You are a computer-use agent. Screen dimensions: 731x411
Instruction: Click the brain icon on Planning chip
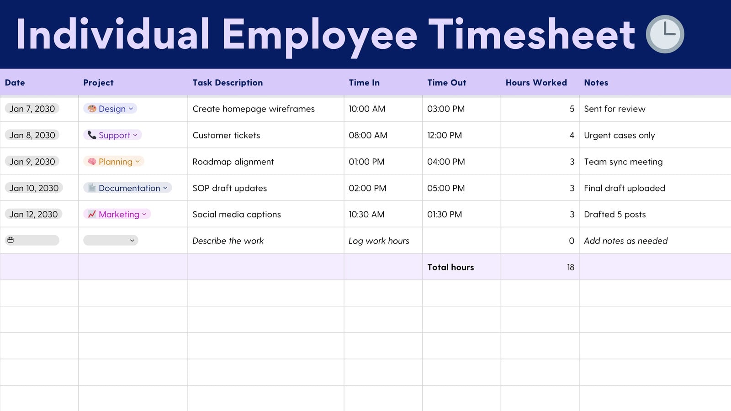(92, 162)
